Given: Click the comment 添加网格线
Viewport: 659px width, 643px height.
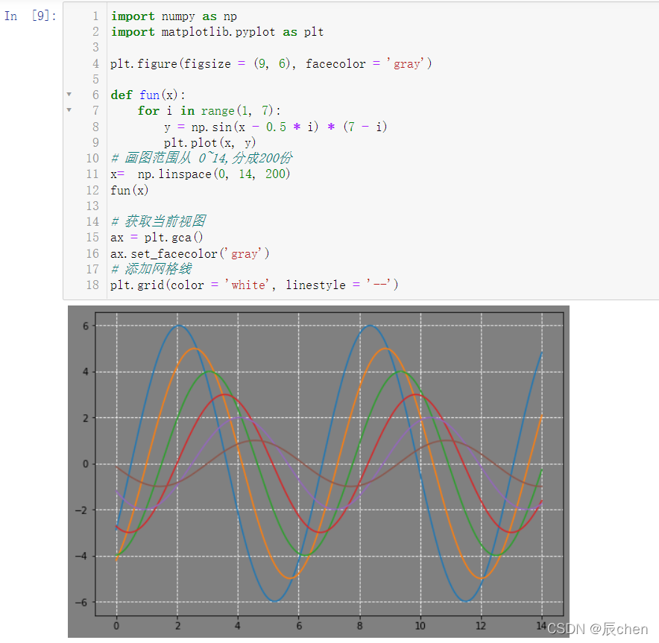Looking at the screenshot, I should pos(151,268).
